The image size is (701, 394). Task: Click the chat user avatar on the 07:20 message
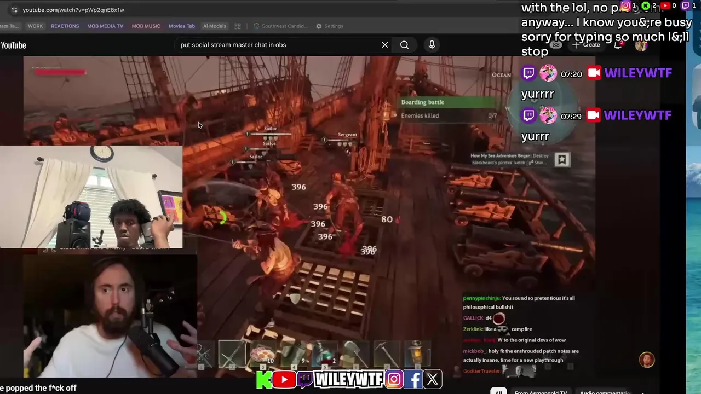coord(548,73)
